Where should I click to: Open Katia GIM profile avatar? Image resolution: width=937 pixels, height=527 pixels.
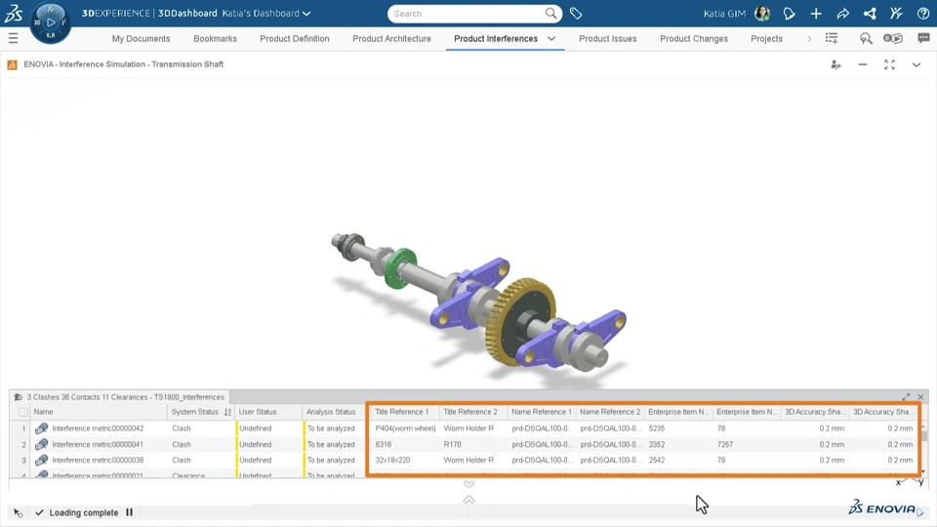(762, 13)
